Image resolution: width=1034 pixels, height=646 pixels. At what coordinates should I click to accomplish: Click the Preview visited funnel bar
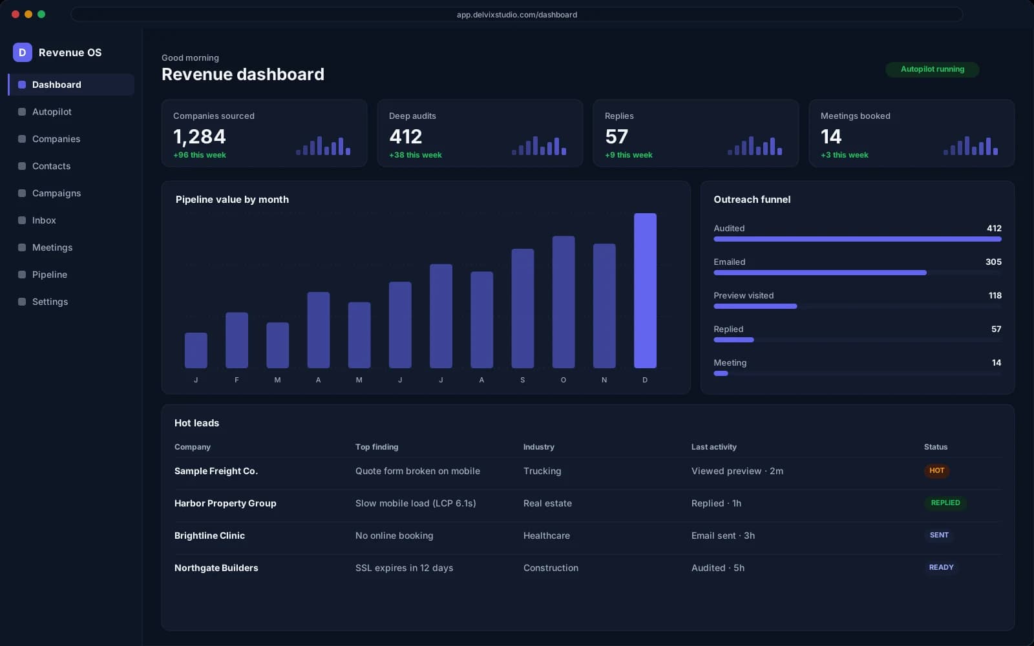point(858,306)
